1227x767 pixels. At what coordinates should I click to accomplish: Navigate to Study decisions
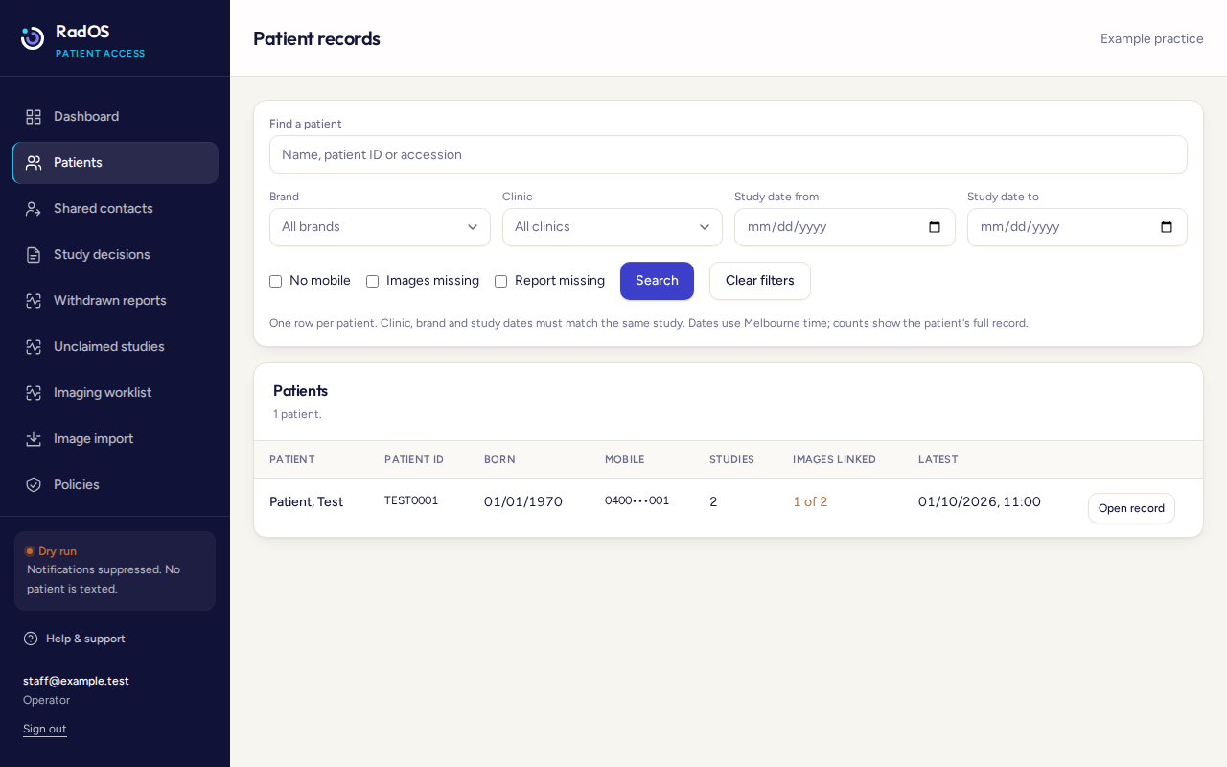[115, 255]
